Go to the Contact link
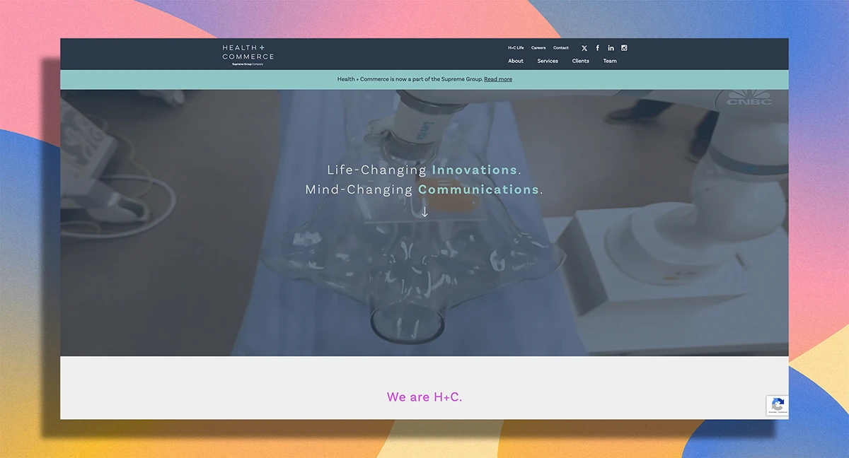Image resolution: width=849 pixels, height=458 pixels. 561,48
